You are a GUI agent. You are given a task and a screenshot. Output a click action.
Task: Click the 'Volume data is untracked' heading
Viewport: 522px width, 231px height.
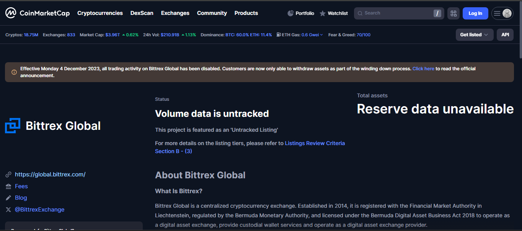212,113
